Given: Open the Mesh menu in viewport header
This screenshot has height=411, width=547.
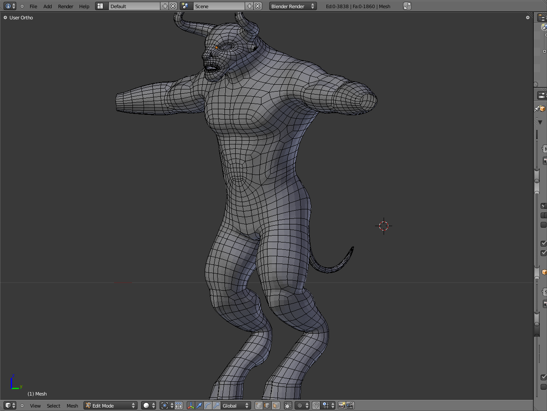Looking at the screenshot, I should (x=72, y=406).
